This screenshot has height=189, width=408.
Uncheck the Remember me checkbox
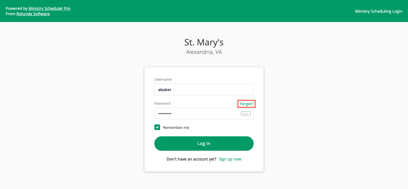point(157,127)
